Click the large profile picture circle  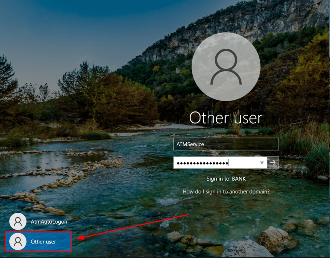click(x=226, y=66)
